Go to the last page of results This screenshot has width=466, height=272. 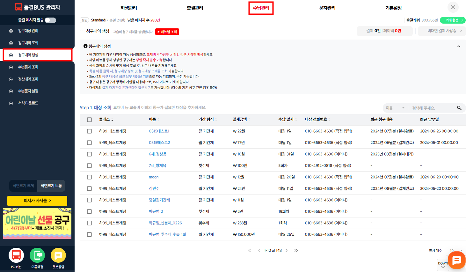pos(296,251)
